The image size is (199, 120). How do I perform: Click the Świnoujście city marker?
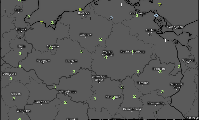click(175, 29)
